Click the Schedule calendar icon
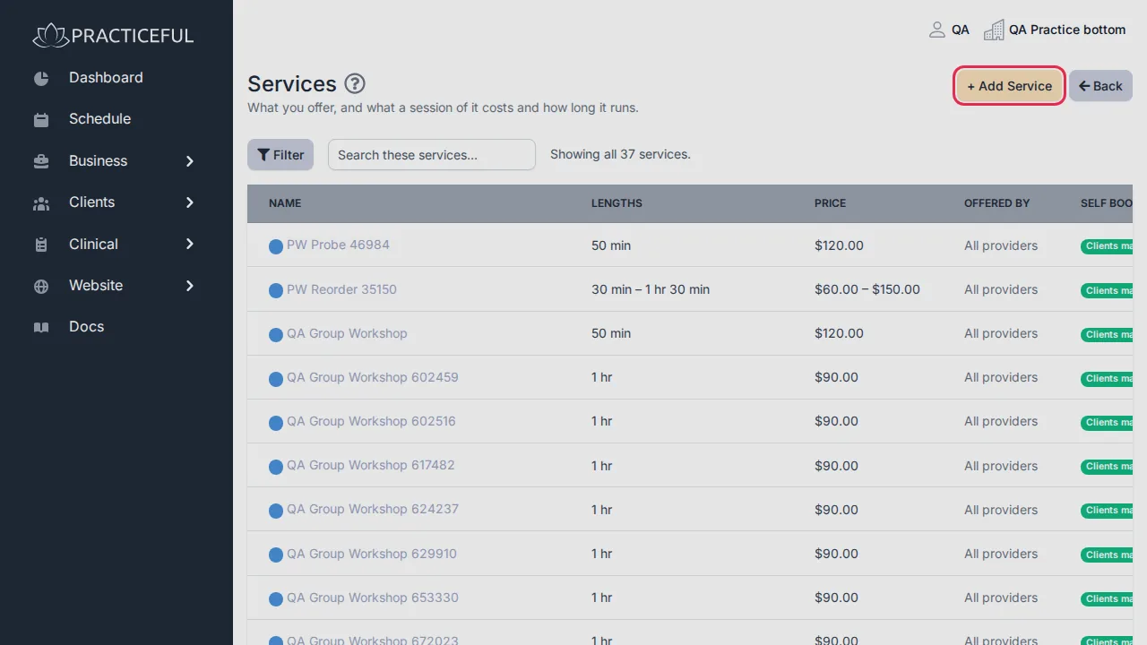The width and height of the screenshot is (1147, 645). point(41,120)
